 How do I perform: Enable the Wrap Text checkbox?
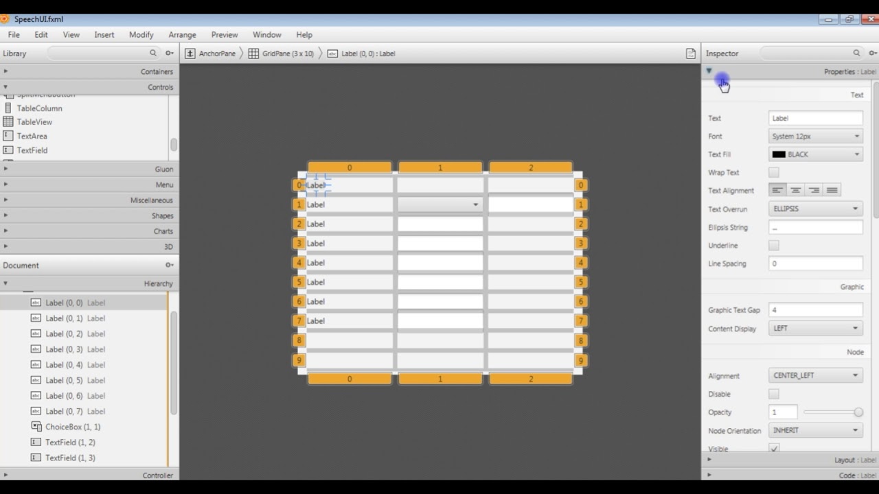click(774, 172)
